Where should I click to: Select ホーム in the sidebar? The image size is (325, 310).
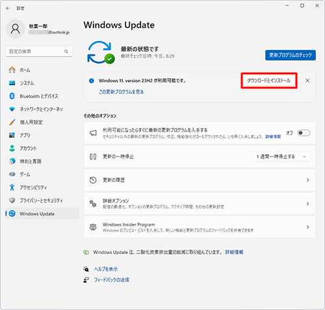click(42, 70)
